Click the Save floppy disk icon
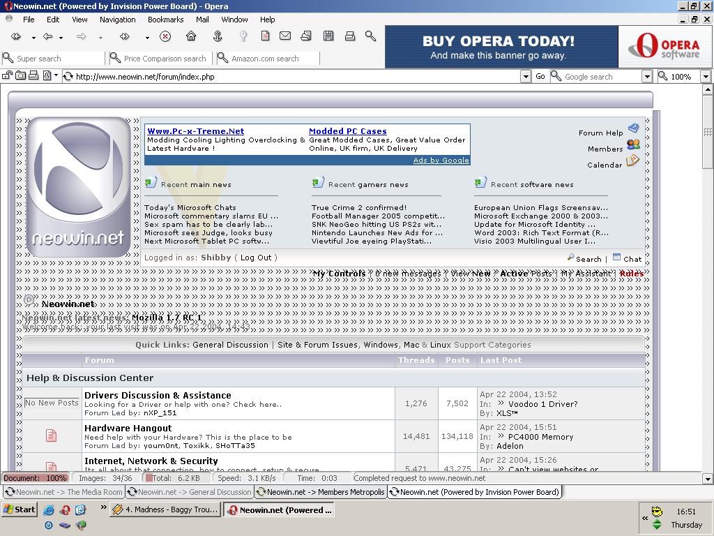 click(328, 36)
